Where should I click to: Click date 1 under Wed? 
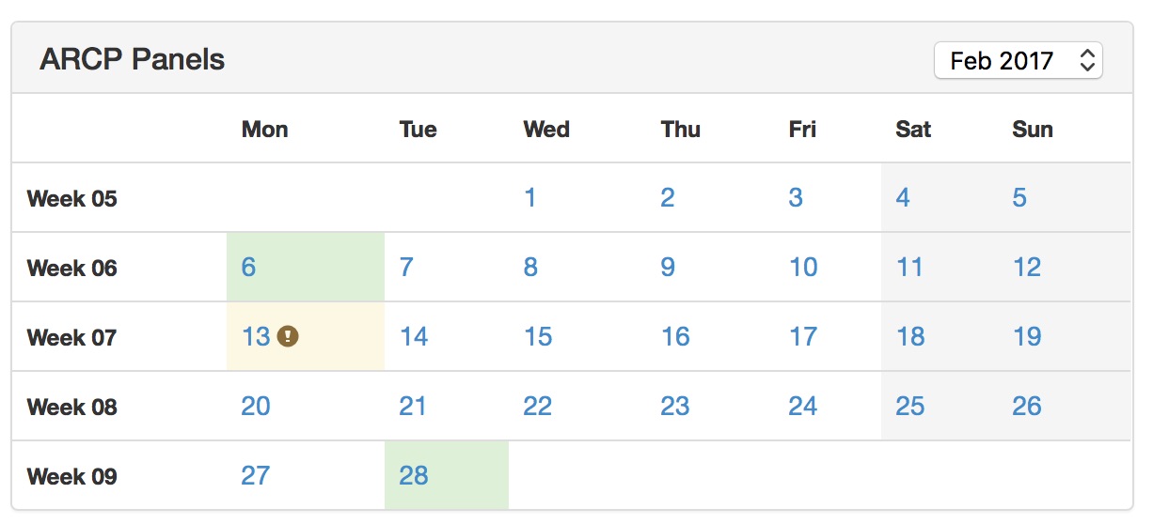[530, 198]
